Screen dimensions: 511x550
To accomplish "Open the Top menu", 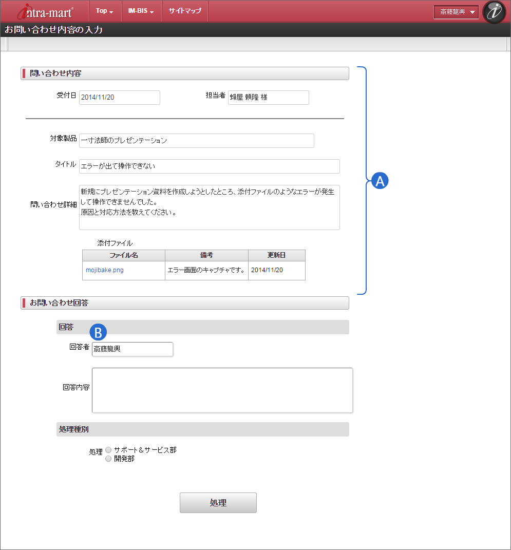I will click(105, 11).
